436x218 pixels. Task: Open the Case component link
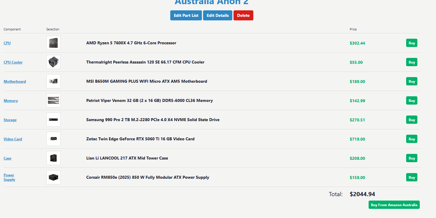pyautogui.click(x=7, y=158)
